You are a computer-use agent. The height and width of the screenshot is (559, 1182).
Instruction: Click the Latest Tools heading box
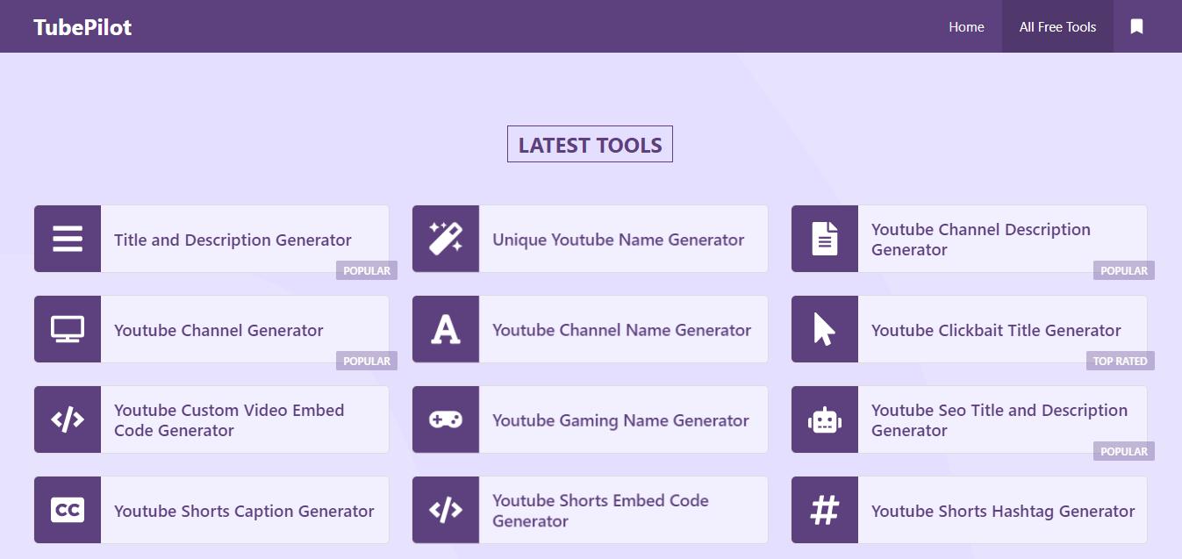pos(590,145)
